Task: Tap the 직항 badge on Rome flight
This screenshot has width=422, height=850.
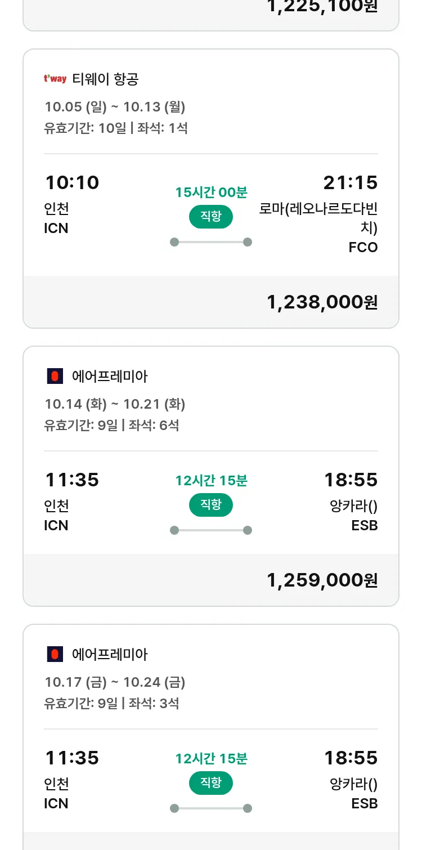Action: pos(211,217)
